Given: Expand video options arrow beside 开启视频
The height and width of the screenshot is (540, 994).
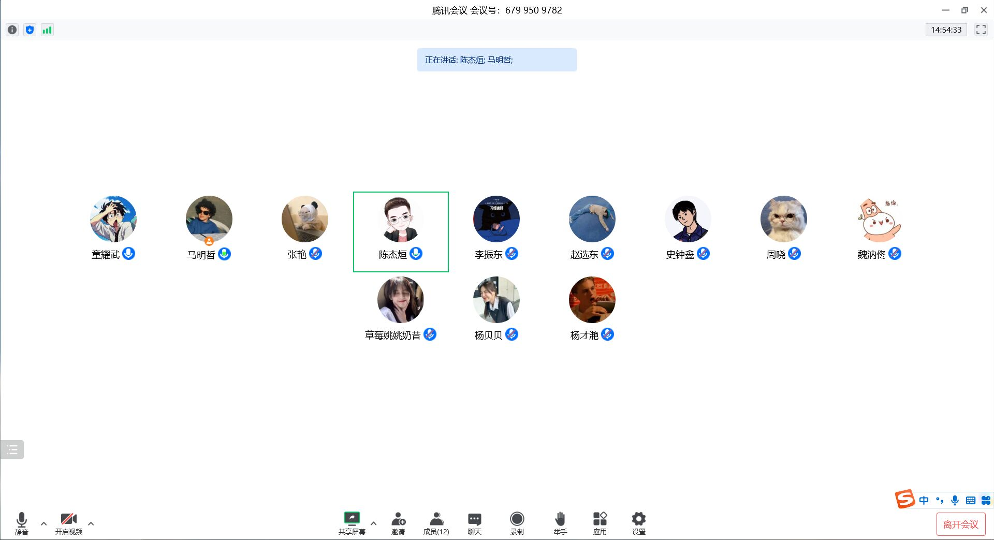Looking at the screenshot, I should pyautogui.click(x=91, y=523).
